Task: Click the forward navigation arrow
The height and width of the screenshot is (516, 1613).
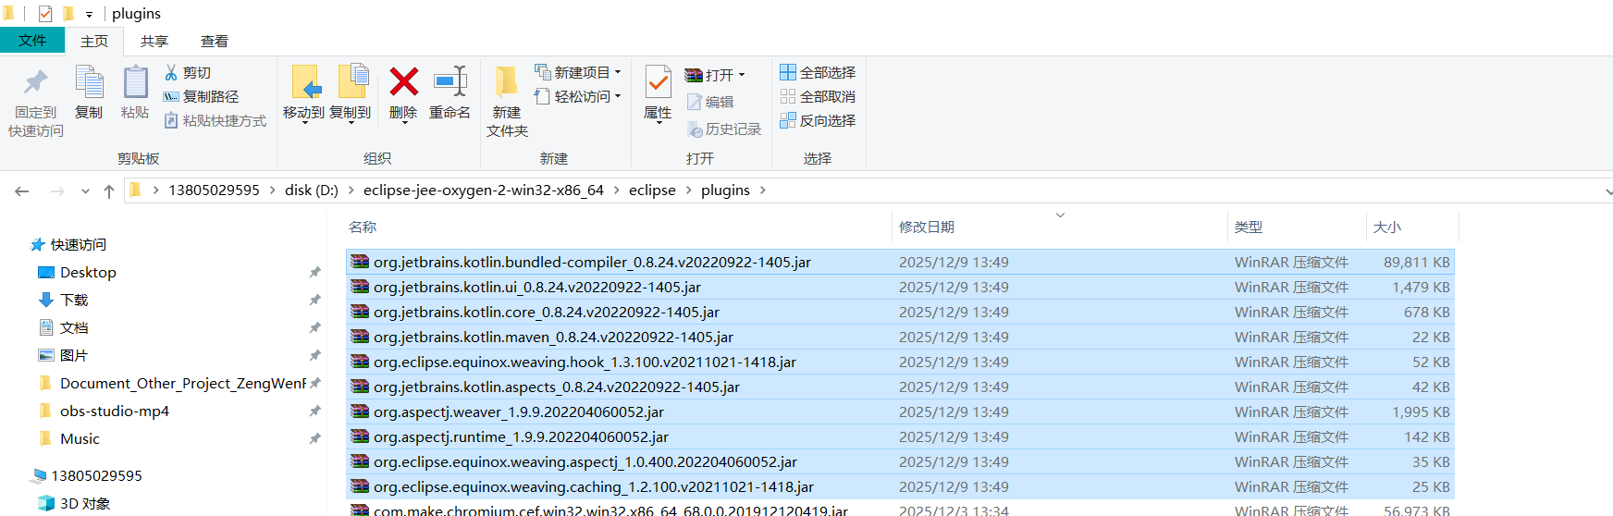Action: coord(57,190)
